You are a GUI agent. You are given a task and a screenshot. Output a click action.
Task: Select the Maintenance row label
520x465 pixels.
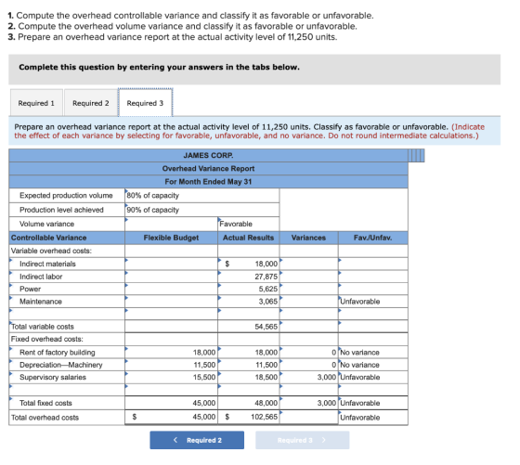[67, 302]
